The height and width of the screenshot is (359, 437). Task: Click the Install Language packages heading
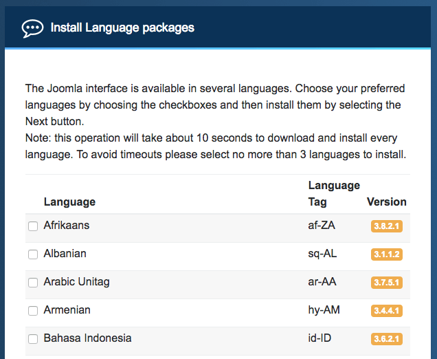pos(122,28)
